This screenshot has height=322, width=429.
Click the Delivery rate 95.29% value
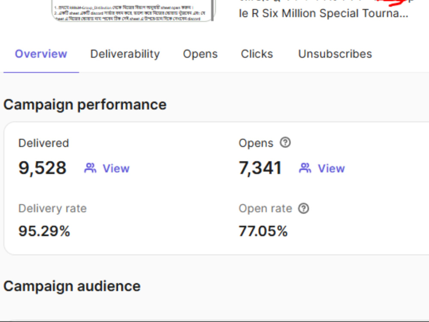pos(44,231)
